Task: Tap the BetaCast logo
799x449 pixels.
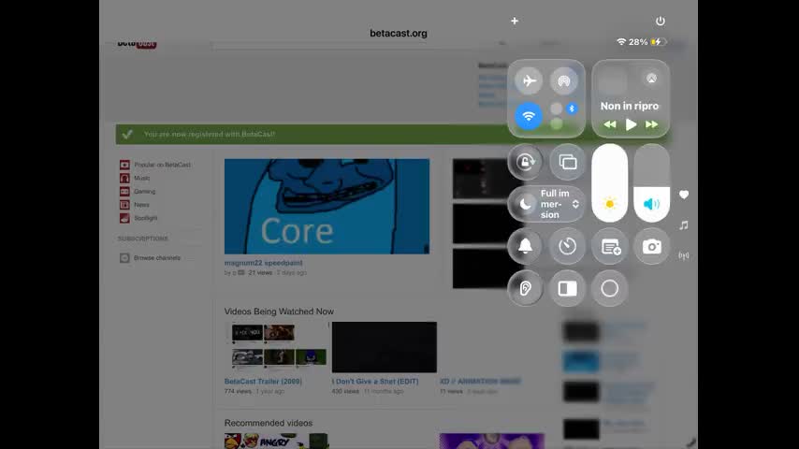Action: [x=137, y=44]
